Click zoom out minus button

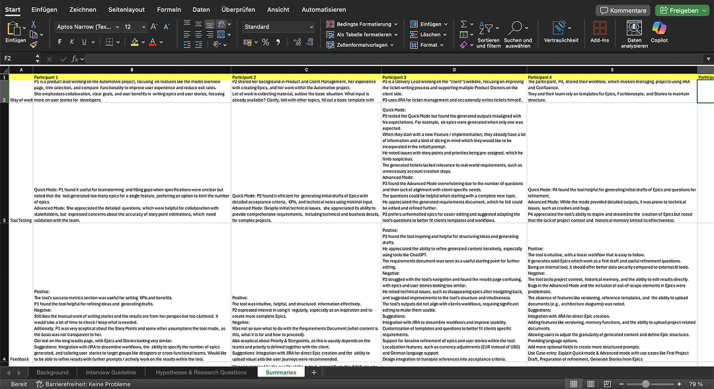click(x=621, y=384)
